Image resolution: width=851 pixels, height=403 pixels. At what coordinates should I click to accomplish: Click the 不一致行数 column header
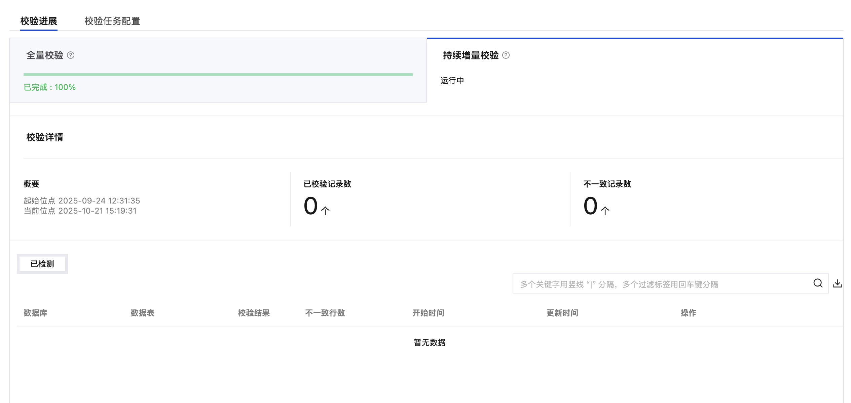[x=325, y=313]
